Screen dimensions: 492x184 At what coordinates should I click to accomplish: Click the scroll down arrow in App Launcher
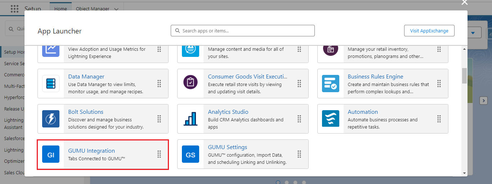tap(464, 173)
